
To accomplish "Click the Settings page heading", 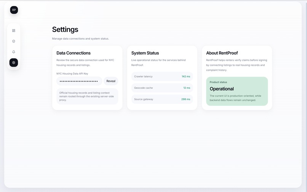I will point(65,30).
